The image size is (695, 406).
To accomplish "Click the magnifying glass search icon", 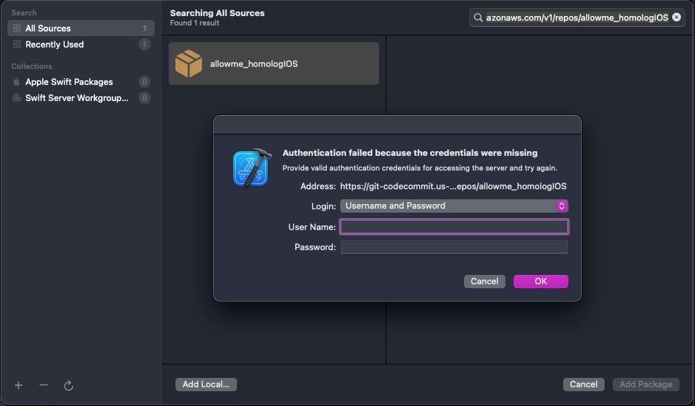I will click(x=478, y=17).
